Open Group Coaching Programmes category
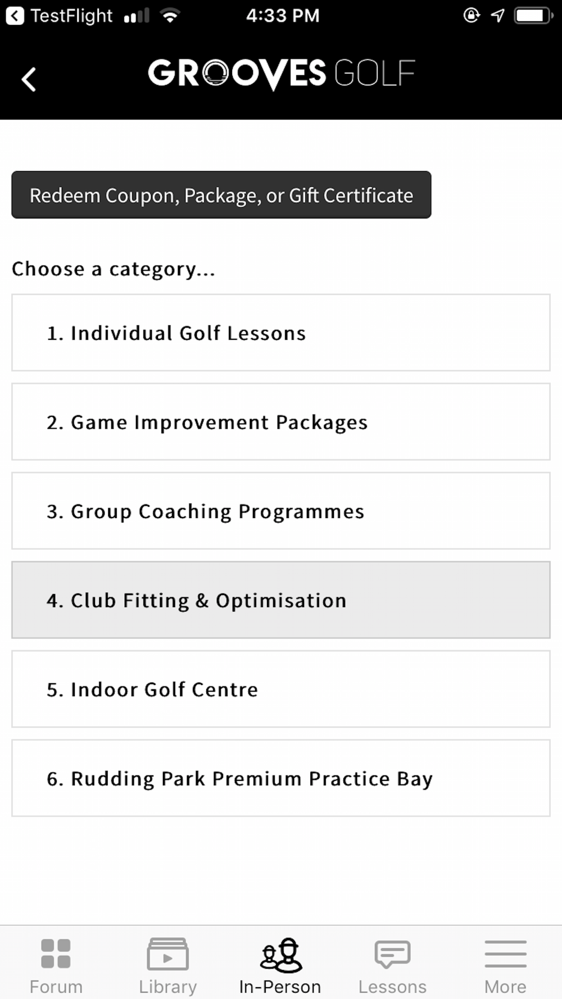The image size is (562, 999). (281, 511)
